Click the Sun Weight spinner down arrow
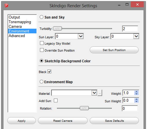The width and height of the screenshot is (147, 129). point(136,101)
